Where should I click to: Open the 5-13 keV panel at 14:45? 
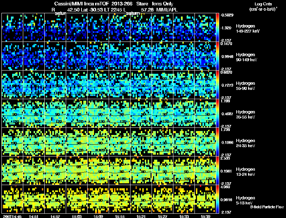pos(12,199)
